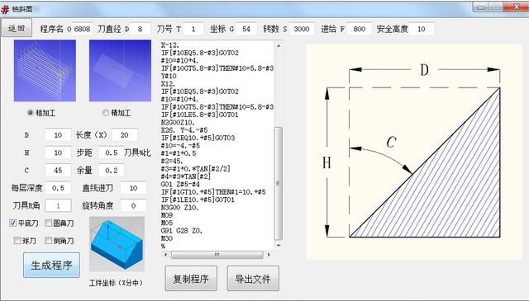Click the tool diameter 刀直径 D field
Screen dimensions: 529x301
(x=140, y=29)
